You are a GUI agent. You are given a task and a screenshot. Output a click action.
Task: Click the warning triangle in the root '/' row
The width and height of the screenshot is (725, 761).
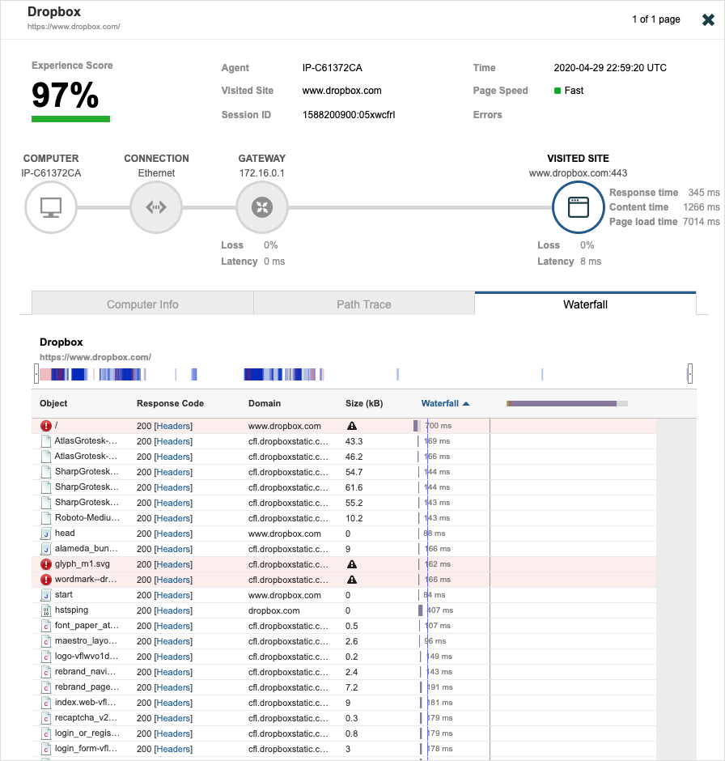click(x=352, y=426)
